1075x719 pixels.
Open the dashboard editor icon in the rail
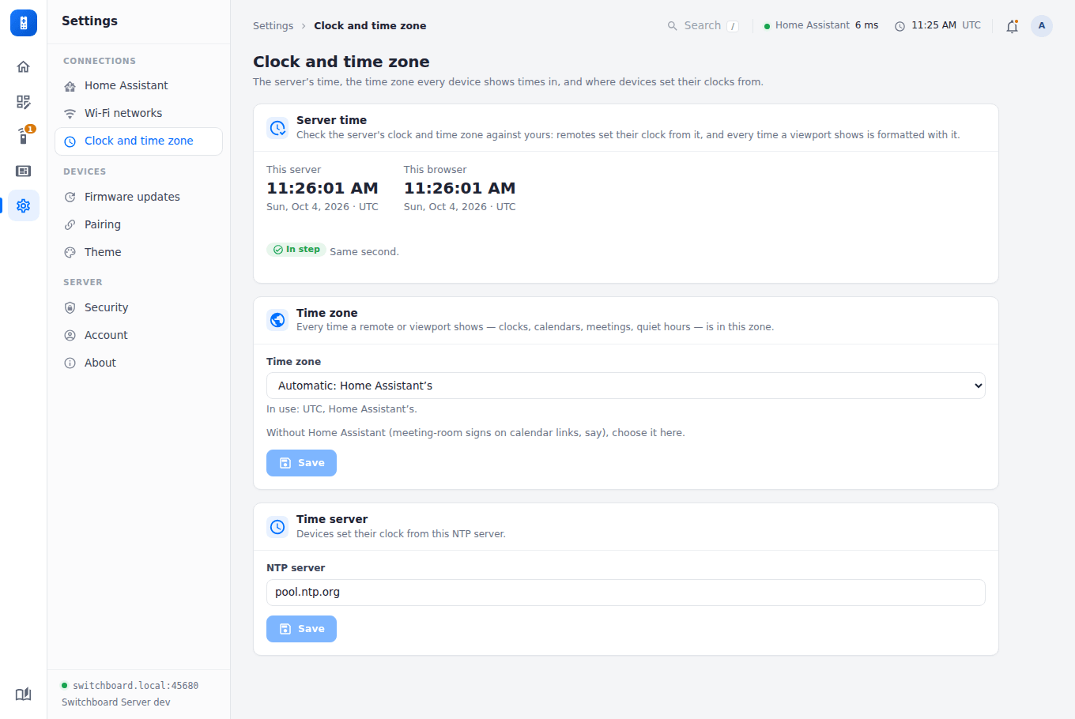pyautogui.click(x=24, y=102)
